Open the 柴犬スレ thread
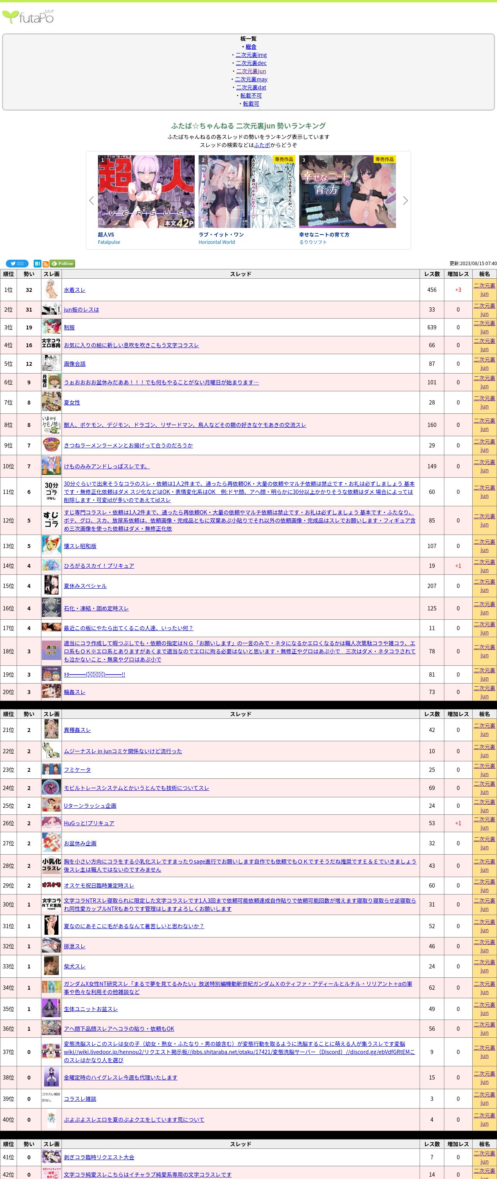This screenshot has height=1179, width=497. [75, 967]
